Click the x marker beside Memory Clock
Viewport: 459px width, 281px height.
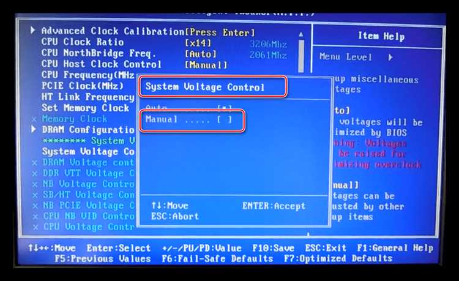coord(34,119)
